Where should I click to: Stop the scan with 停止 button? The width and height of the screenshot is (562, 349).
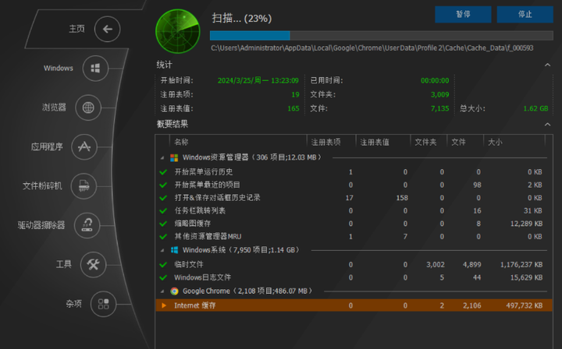point(525,14)
